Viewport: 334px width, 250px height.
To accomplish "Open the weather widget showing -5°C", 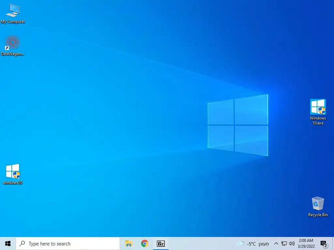I will tap(253, 243).
